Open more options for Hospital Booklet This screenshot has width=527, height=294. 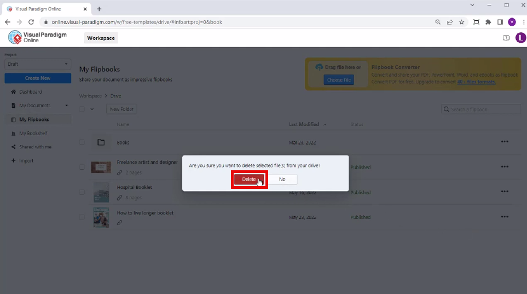click(x=505, y=192)
